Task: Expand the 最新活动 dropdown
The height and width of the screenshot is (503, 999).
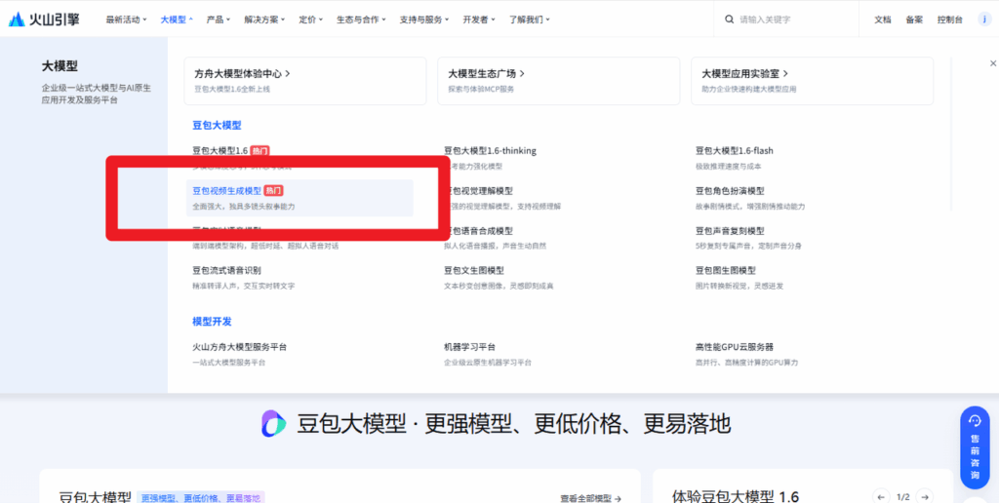Action: (126, 19)
